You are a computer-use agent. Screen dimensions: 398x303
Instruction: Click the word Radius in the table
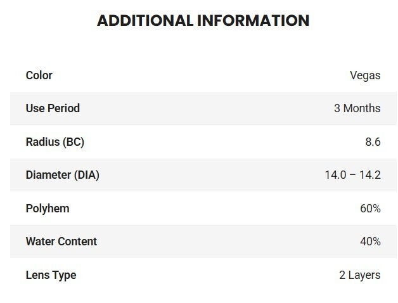[x=42, y=142]
